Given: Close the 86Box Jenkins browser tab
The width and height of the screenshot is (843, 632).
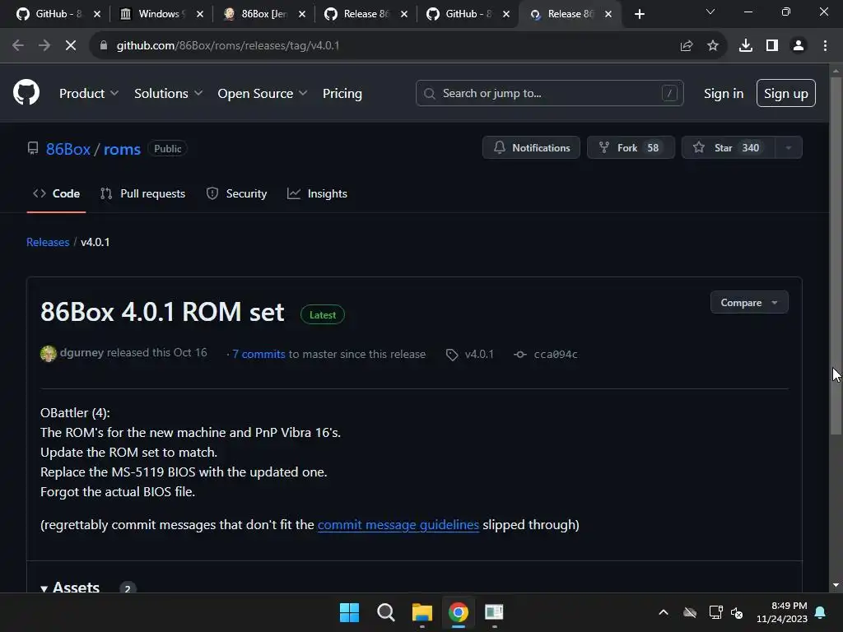Looking at the screenshot, I should [302, 14].
